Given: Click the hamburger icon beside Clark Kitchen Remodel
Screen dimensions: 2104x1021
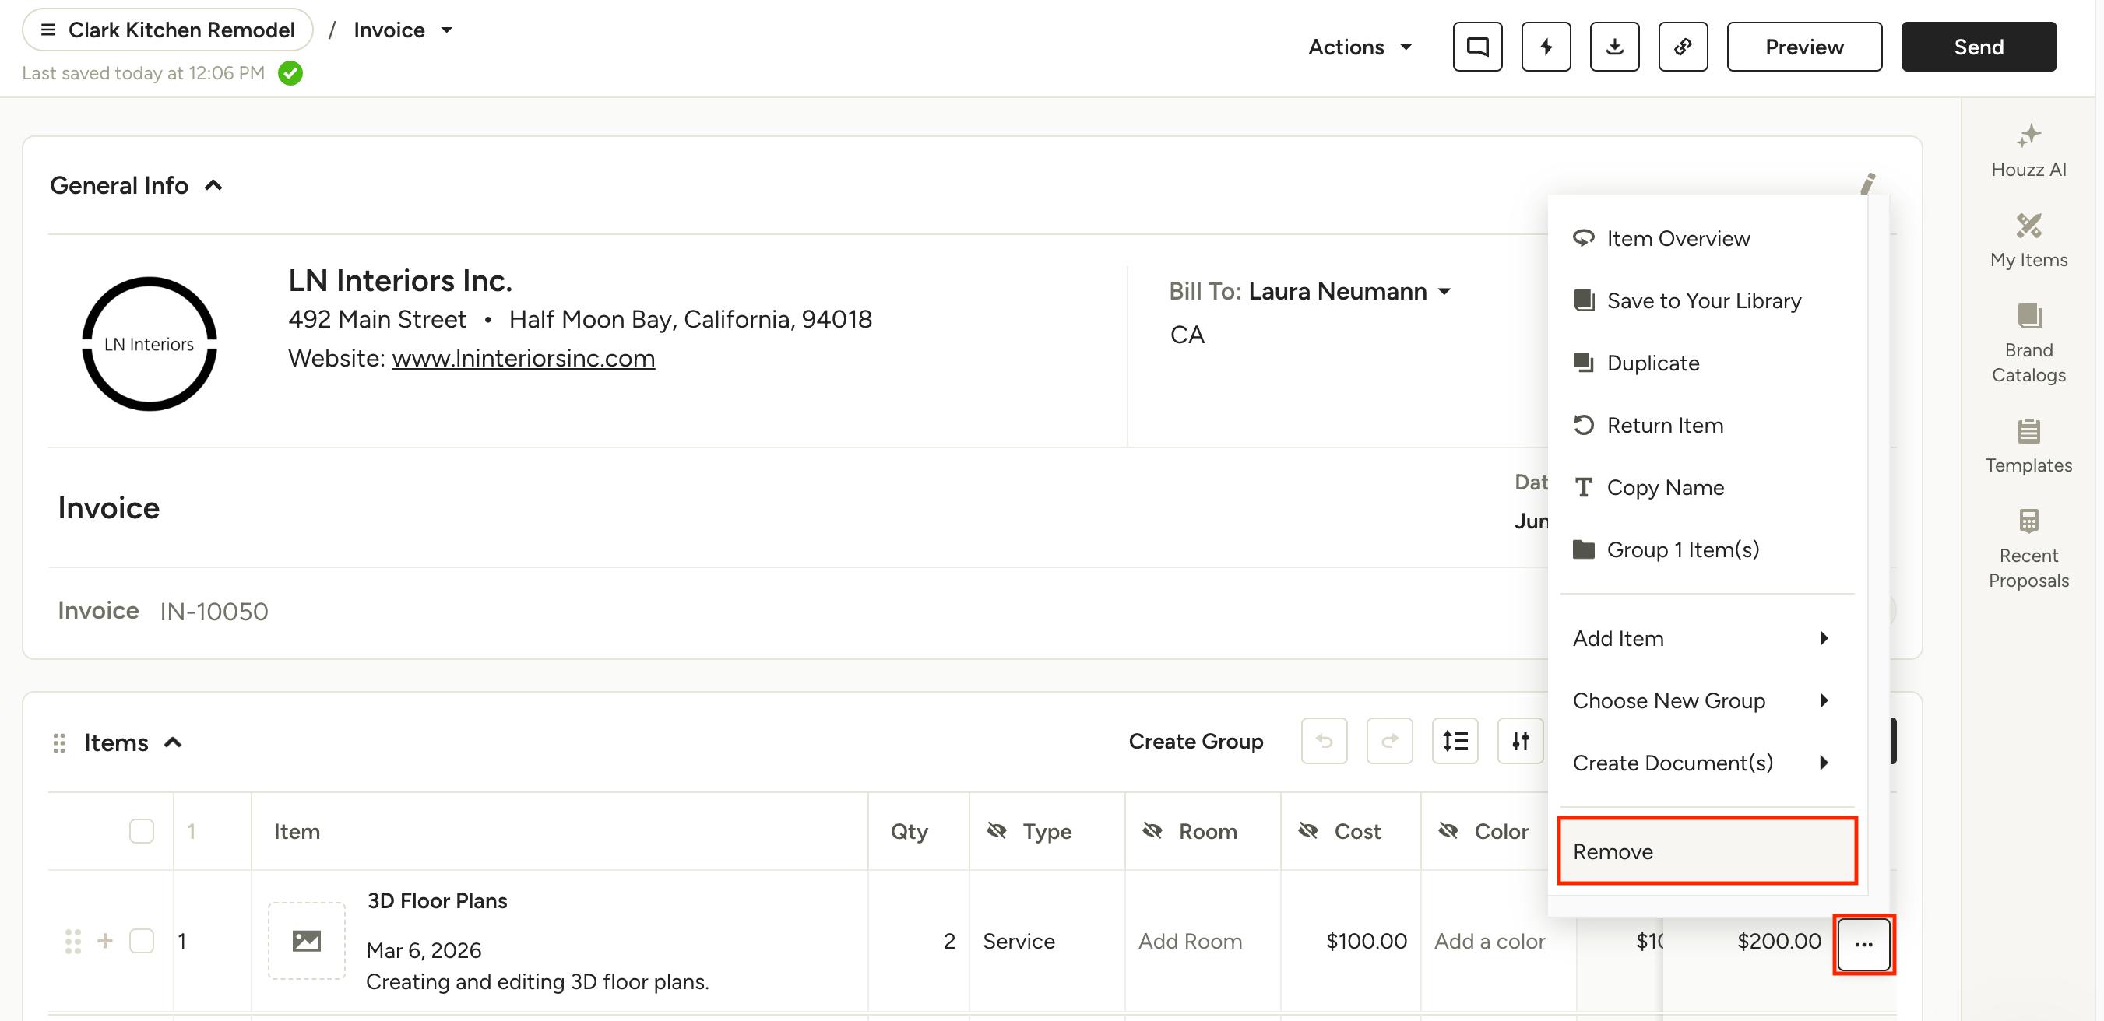Looking at the screenshot, I should (x=48, y=30).
